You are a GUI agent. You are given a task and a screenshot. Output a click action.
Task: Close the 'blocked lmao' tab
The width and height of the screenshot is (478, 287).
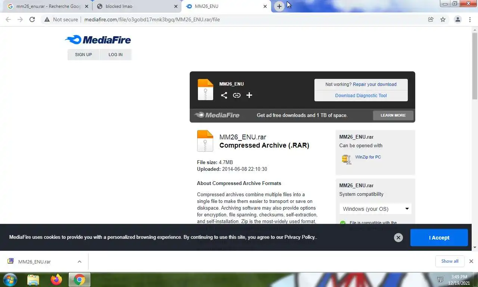click(176, 6)
